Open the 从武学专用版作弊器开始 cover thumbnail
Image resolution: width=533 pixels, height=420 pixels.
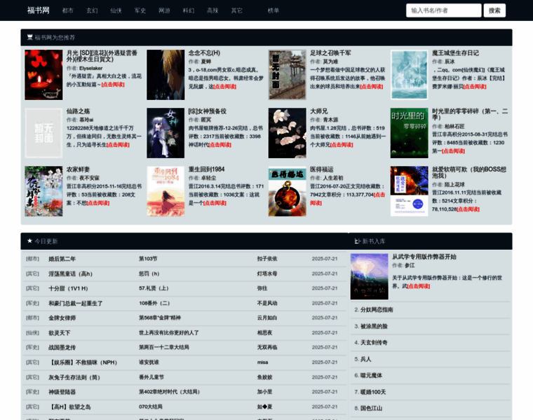370,276
